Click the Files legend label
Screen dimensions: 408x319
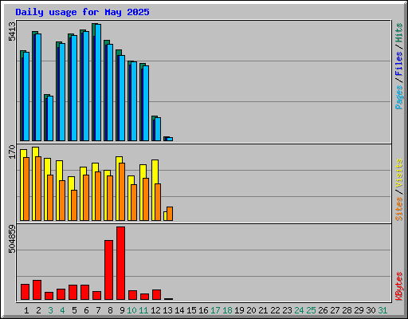(x=399, y=64)
